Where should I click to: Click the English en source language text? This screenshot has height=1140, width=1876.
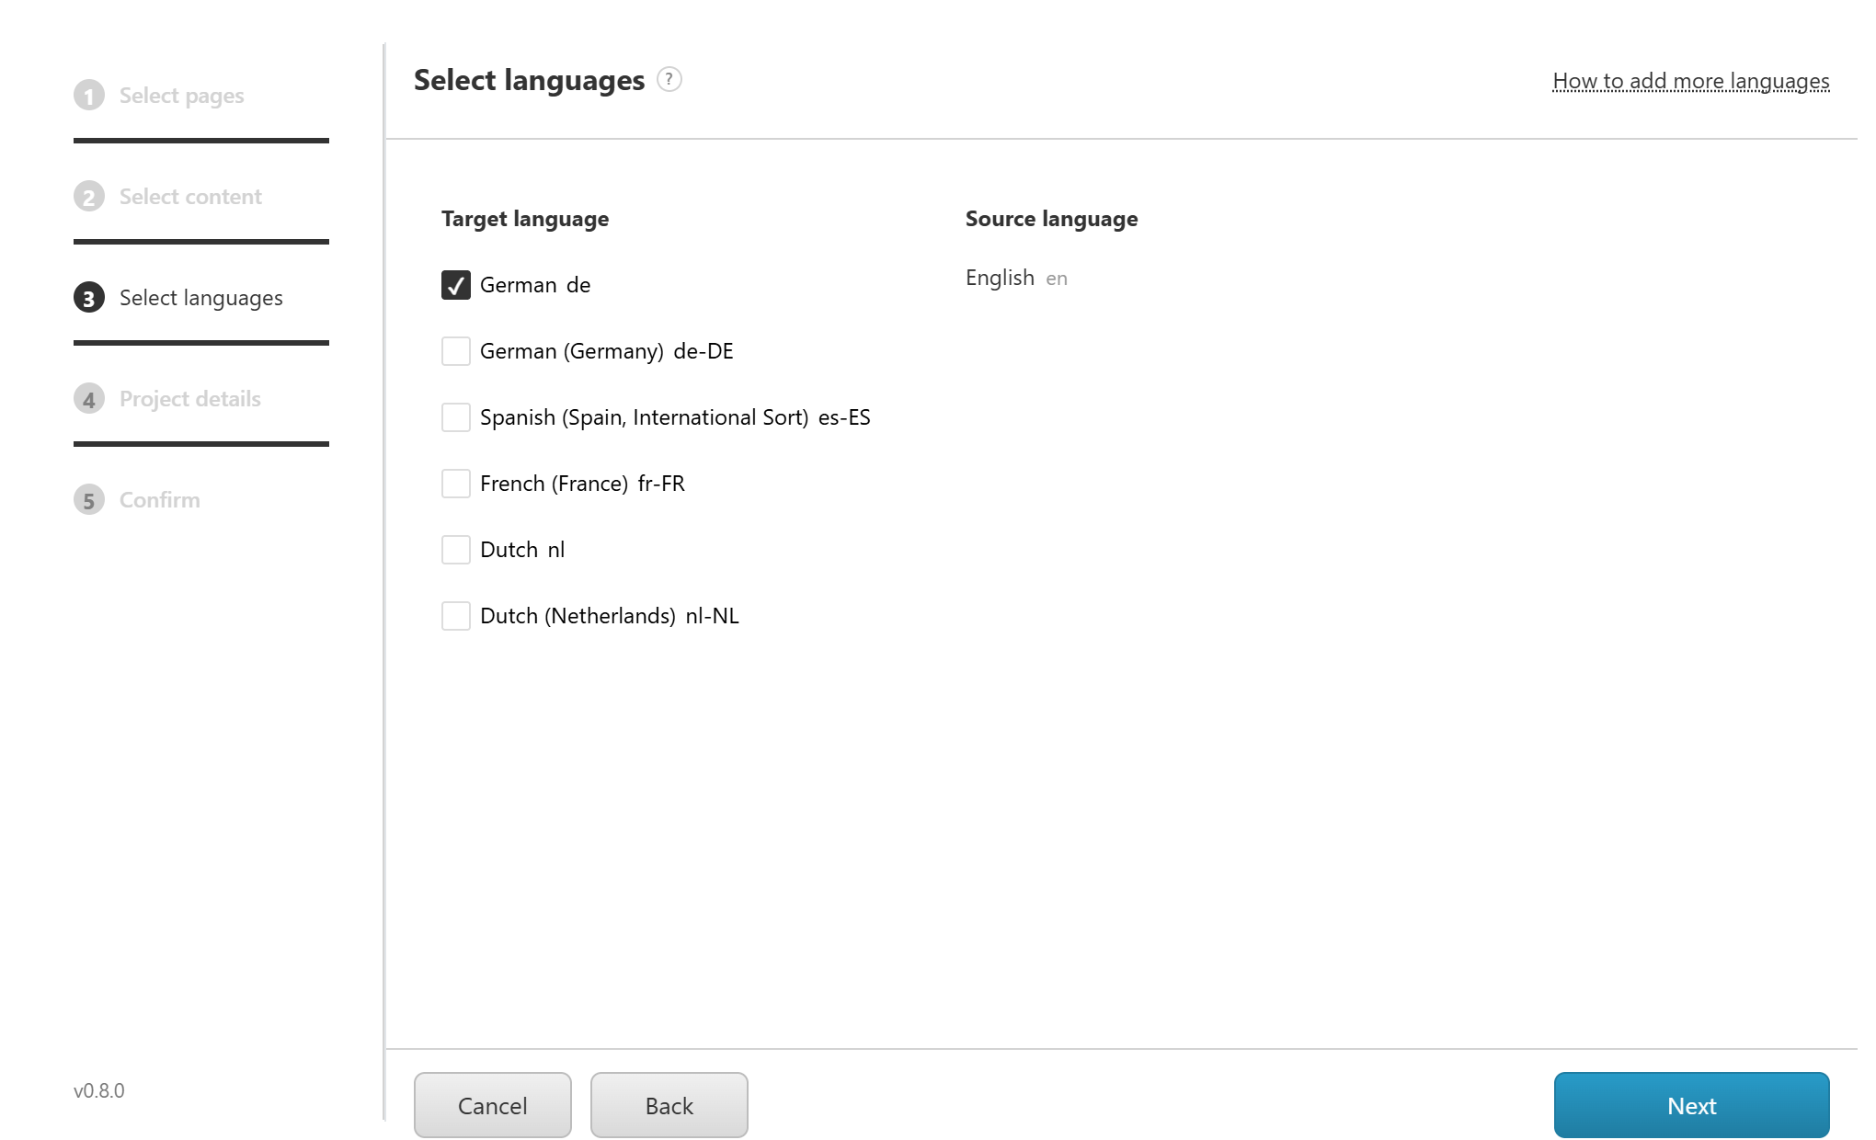coord(1016,278)
